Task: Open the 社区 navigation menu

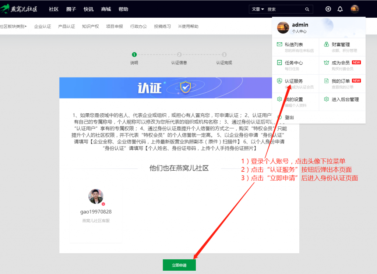Action: coord(53,9)
